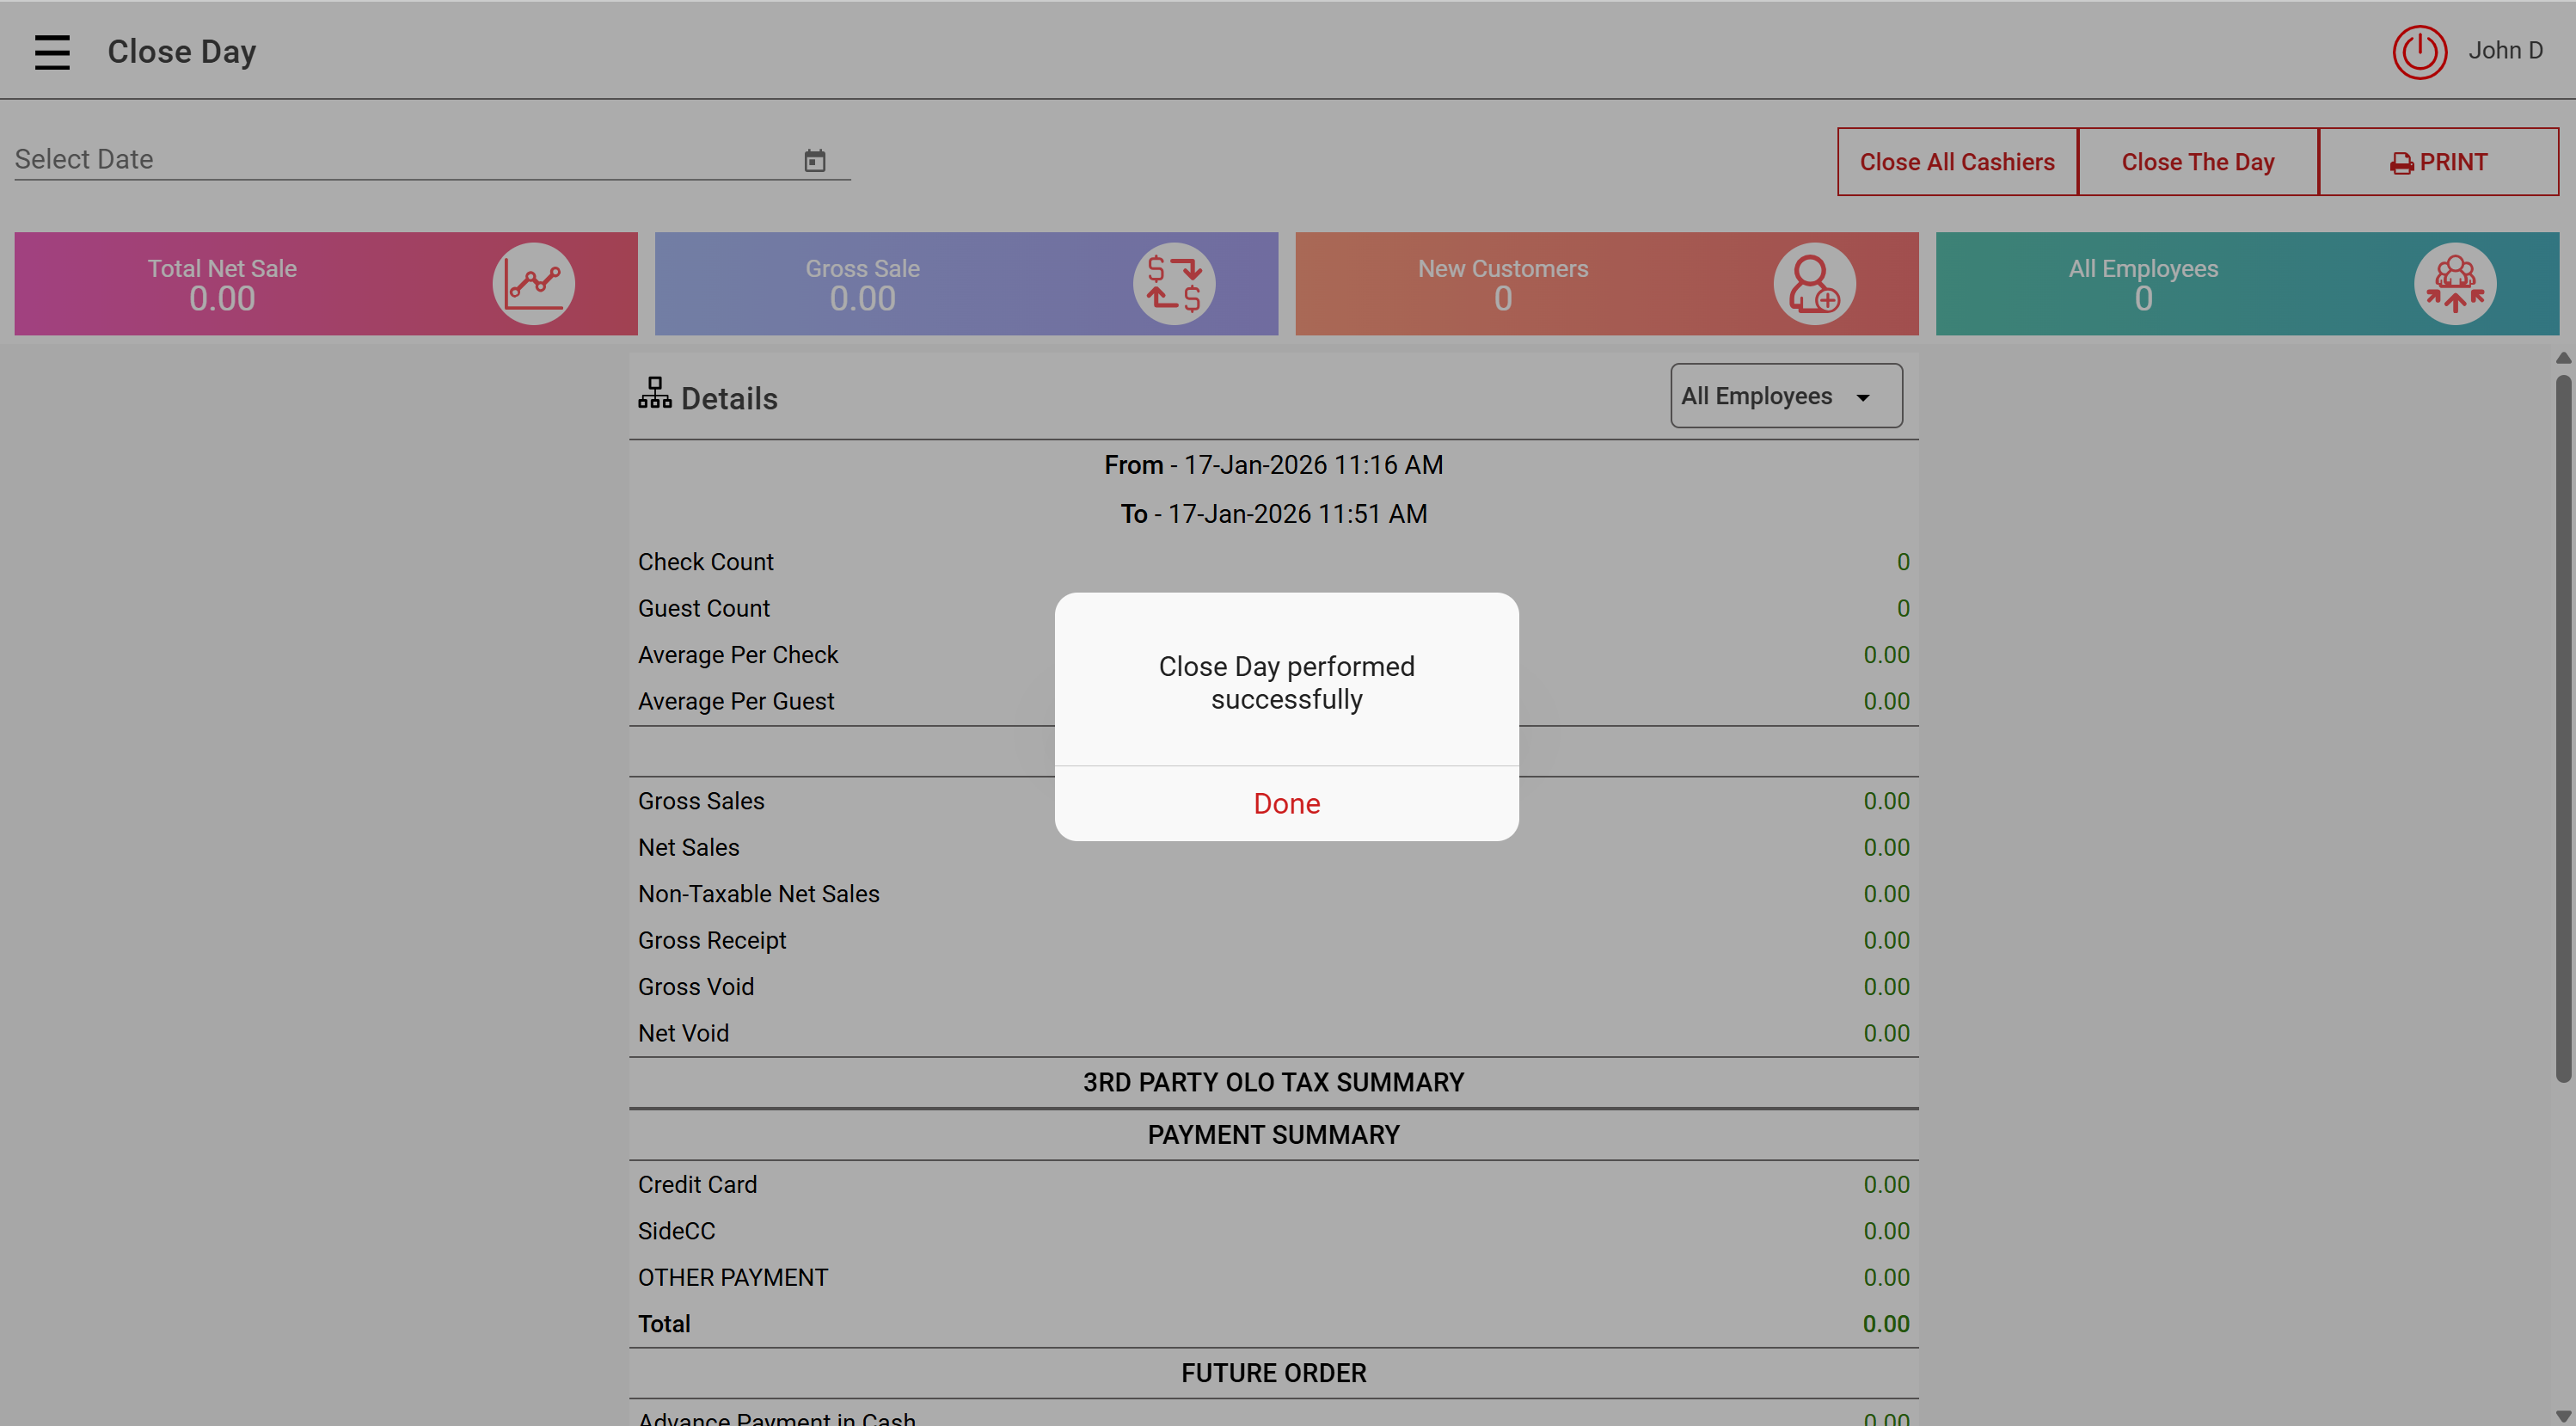The width and height of the screenshot is (2576, 1426).
Task: Click the Close The Day button
Action: (x=2198, y=162)
